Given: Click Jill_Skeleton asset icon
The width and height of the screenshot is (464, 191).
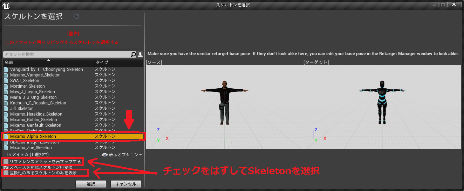Looking at the screenshot, I should pyautogui.click(x=6, y=109).
